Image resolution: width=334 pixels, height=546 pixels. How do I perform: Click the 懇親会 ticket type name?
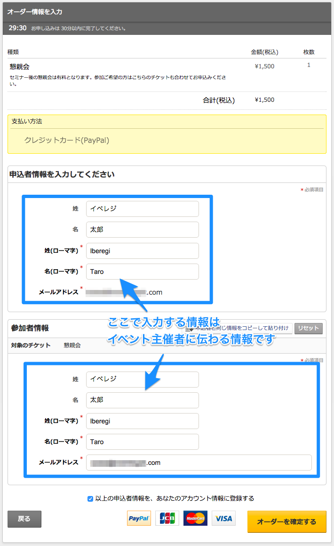[x=19, y=66]
